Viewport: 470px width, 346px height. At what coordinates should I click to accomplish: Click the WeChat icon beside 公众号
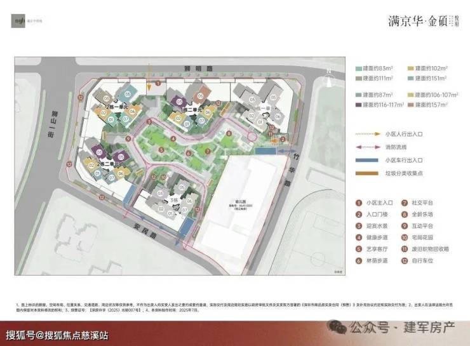click(x=337, y=326)
